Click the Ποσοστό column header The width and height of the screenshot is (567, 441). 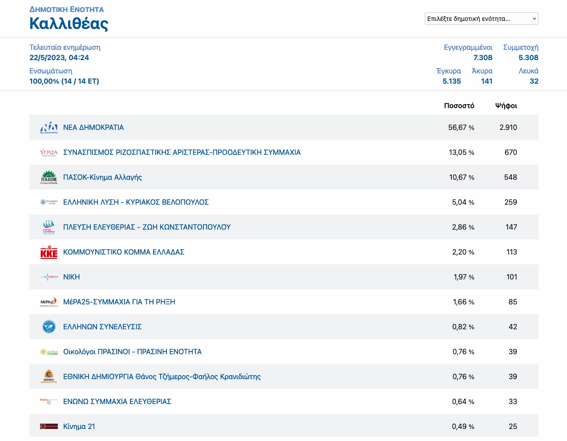pyautogui.click(x=459, y=105)
